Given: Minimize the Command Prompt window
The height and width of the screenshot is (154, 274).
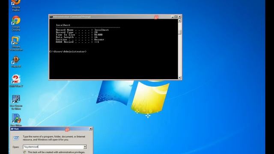Looking at the screenshot, I should [x=173, y=17].
